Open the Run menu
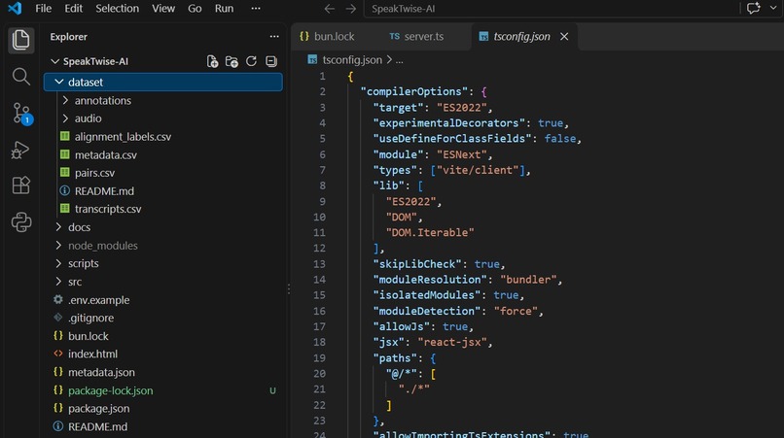 point(224,9)
